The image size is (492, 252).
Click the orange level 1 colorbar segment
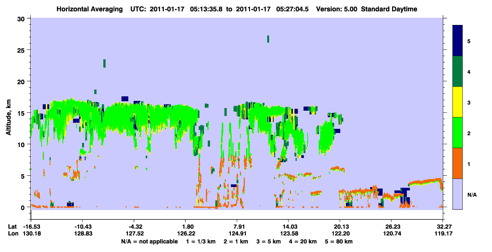[x=458, y=163]
